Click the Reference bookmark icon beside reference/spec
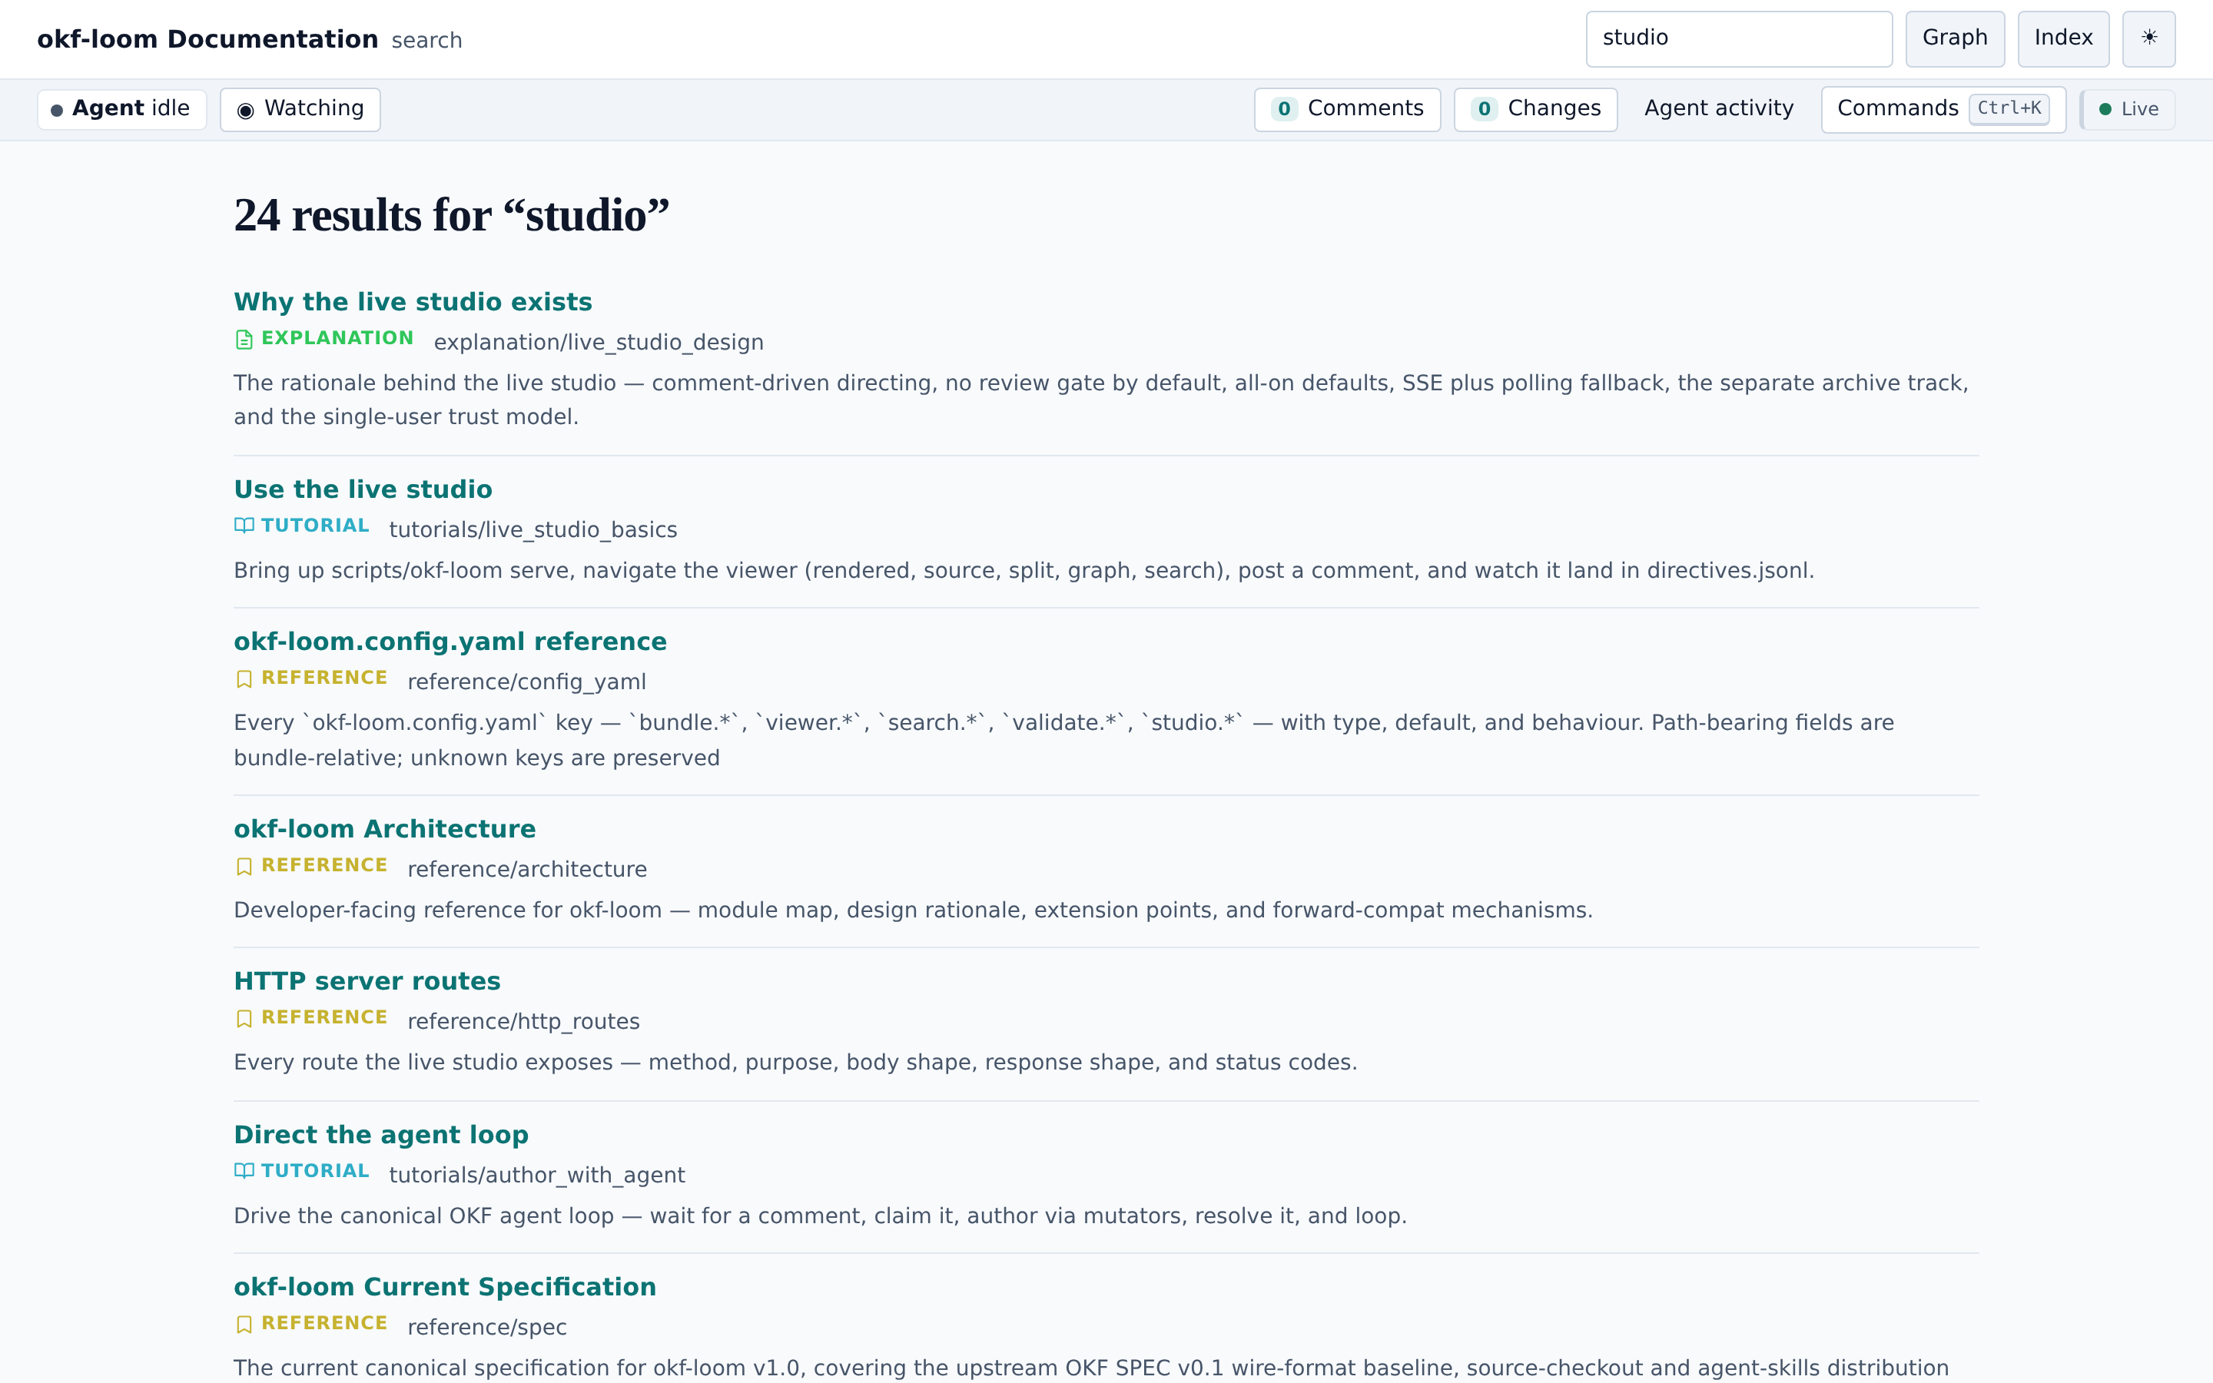Image resolution: width=2213 pixels, height=1383 pixels. coord(244,1324)
